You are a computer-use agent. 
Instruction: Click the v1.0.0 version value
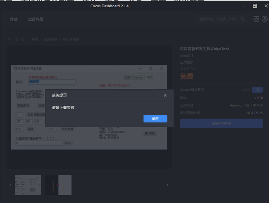click(x=258, y=98)
